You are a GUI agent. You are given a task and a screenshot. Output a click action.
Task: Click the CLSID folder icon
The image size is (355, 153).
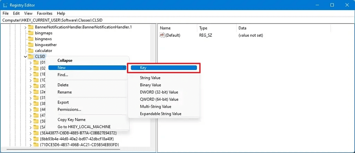[31, 56]
